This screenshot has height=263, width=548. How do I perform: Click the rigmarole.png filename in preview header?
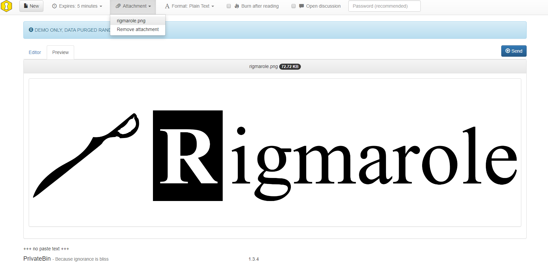[263, 66]
